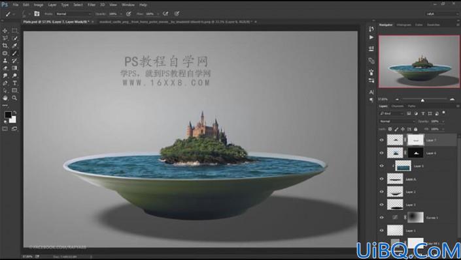Toggle lock all for layer
Image resolution: width=461 pixels, height=260 pixels.
pyautogui.click(x=416, y=129)
